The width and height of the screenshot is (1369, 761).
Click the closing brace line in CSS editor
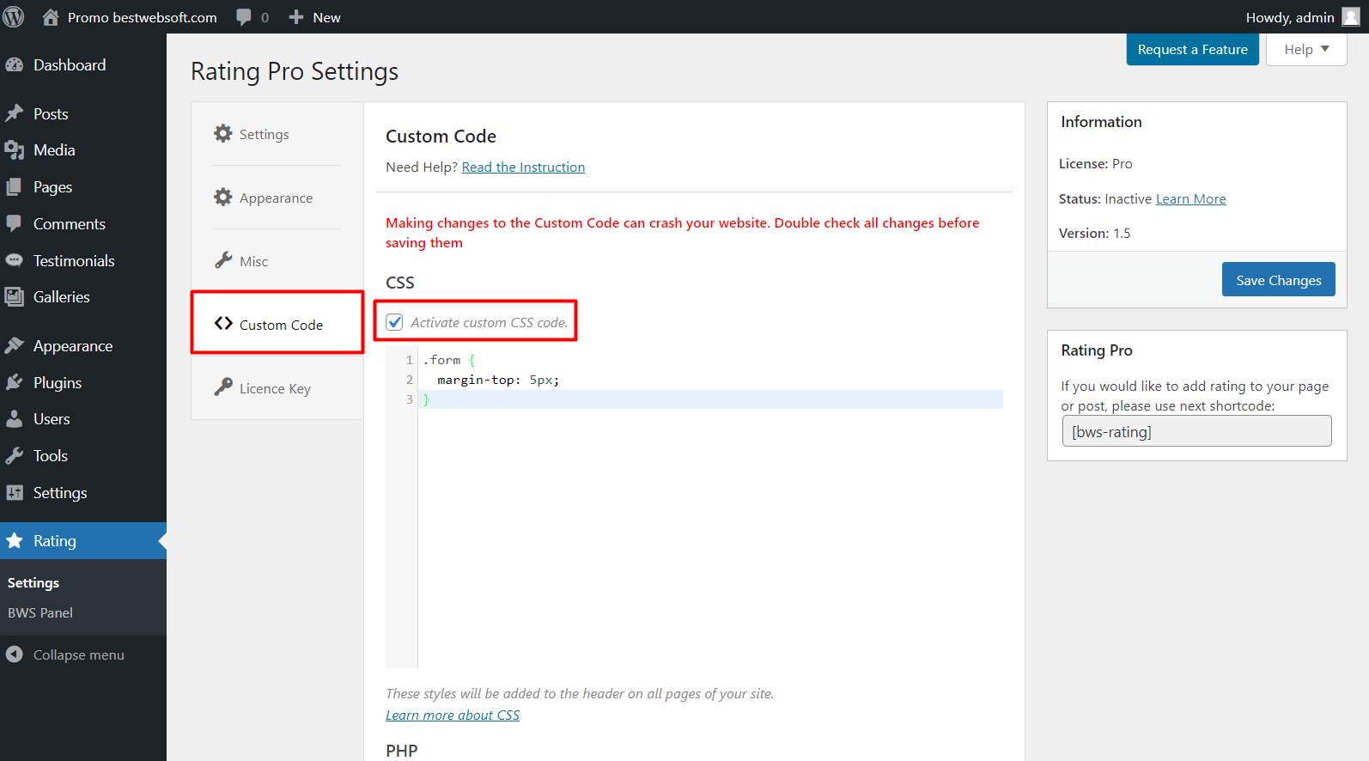click(x=710, y=399)
